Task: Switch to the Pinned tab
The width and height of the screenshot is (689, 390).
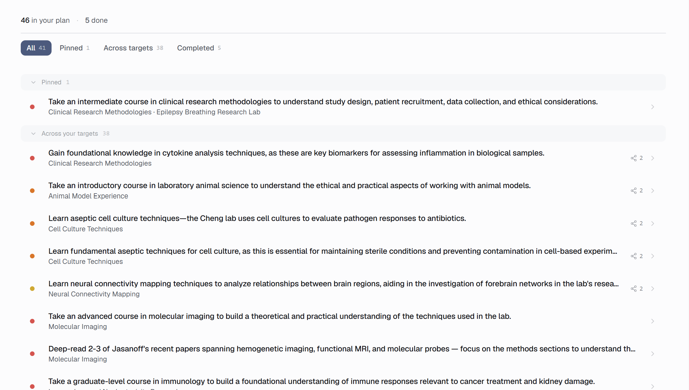Action: (x=74, y=48)
